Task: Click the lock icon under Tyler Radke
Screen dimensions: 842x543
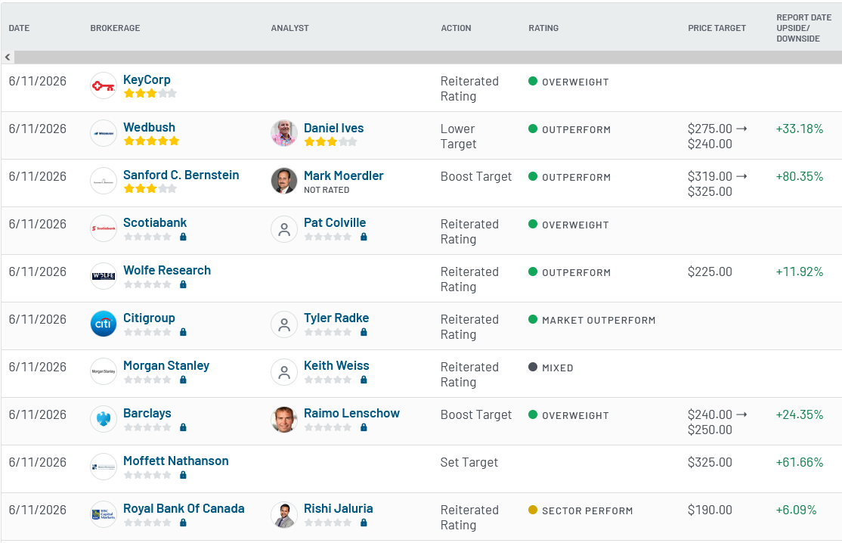Action: (x=364, y=332)
